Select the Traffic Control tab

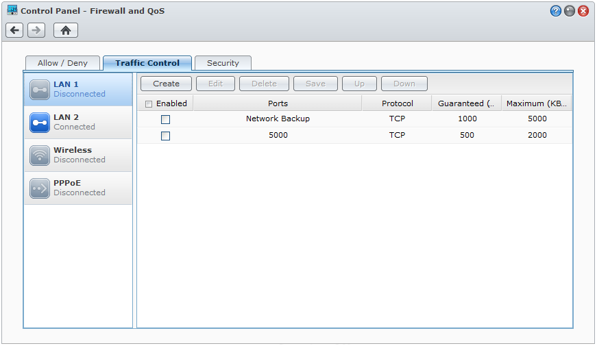[147, 63]
